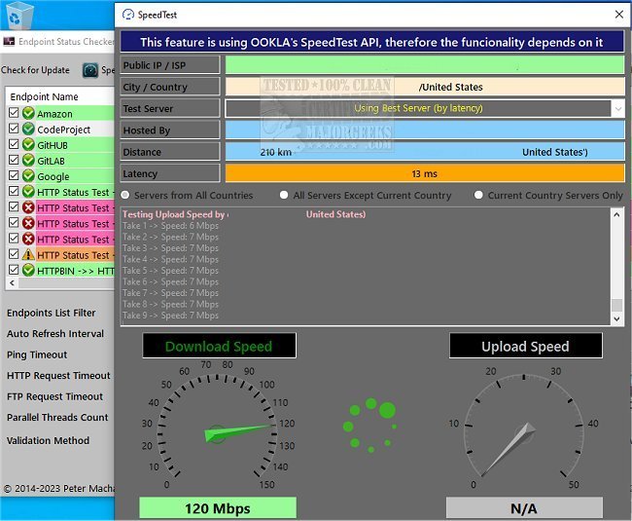Click the SpeedTest gauge icon in the title bar
The image size is (632, 521).
coord(127,15)
